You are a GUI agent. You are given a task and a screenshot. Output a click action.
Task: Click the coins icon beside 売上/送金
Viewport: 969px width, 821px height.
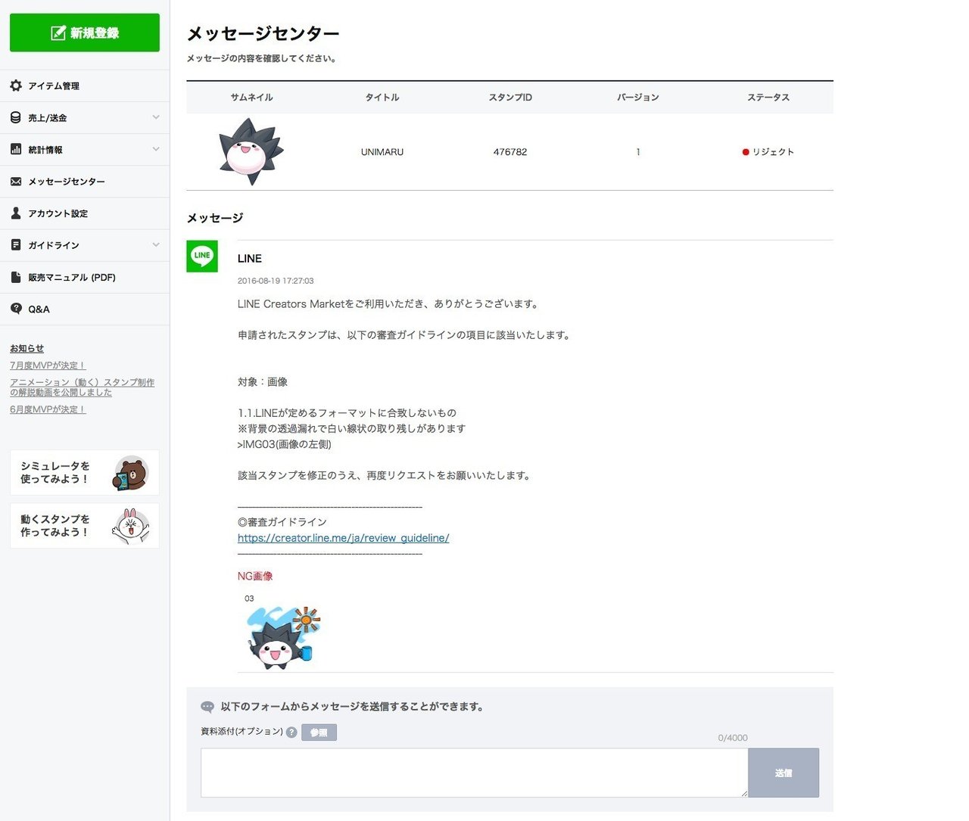pyautogui.click(x=15, y=117)
